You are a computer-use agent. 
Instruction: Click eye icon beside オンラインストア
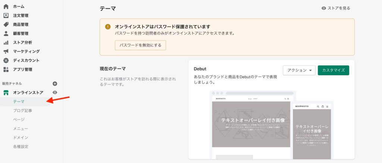click(55, 92)
